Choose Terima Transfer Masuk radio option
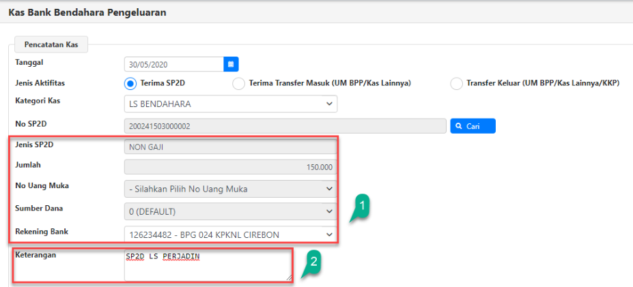The width and height of the screenshot is (633, 287). (x=238, y=84)
